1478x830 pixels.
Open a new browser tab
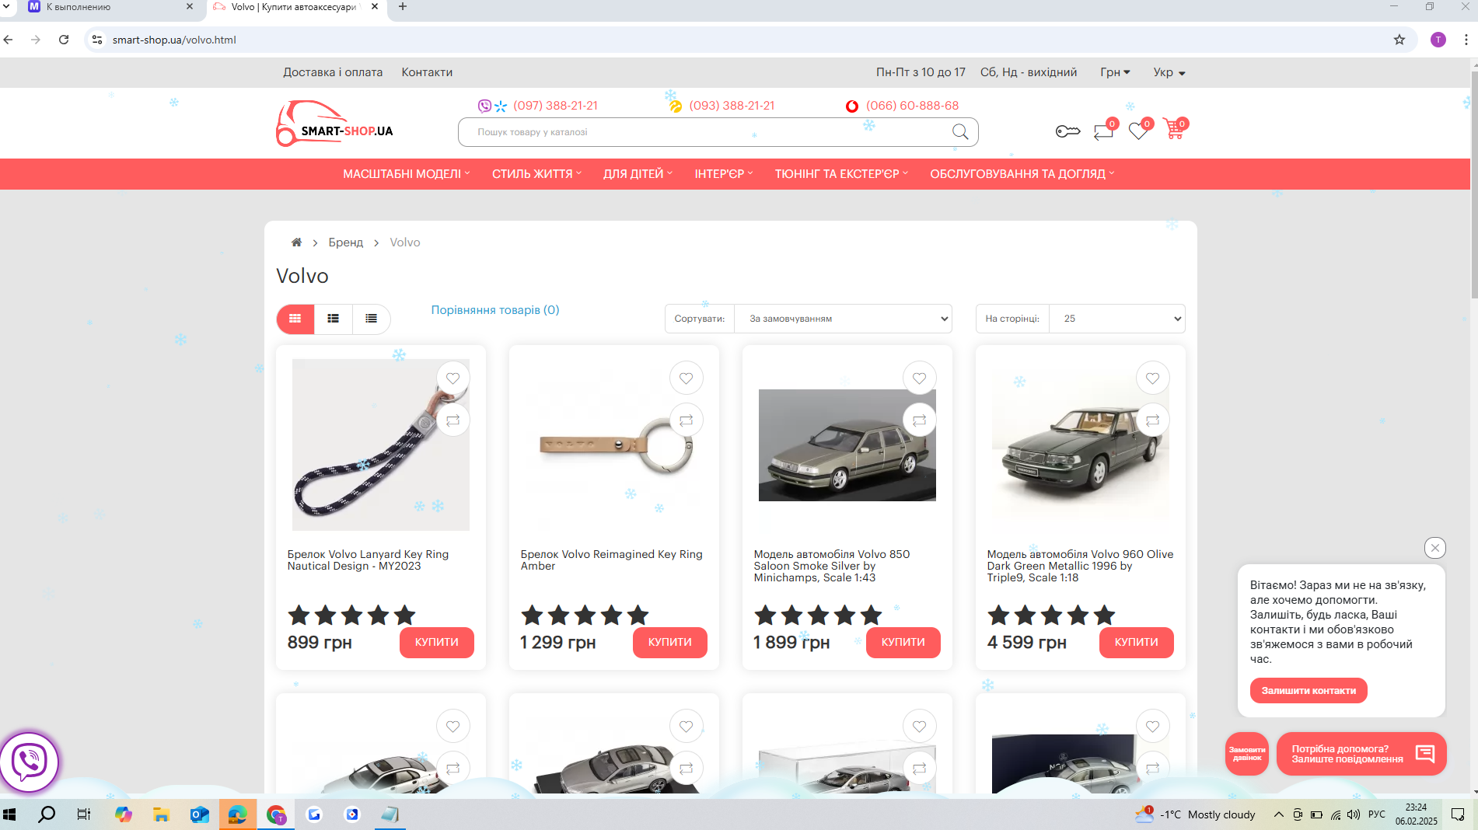pyautogui.click(x=402, y=7)
